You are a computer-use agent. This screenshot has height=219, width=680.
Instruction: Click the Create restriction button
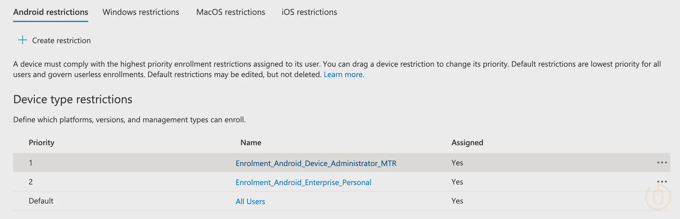pyautogui.click(x=55, y=40)
